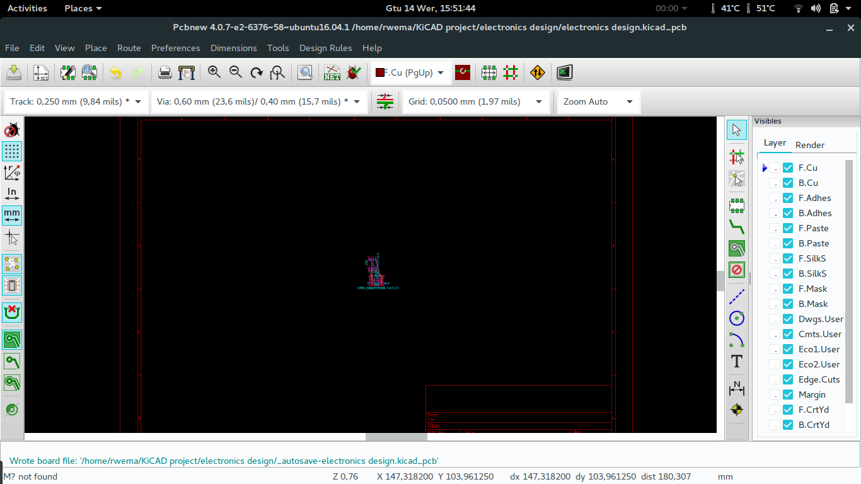Open the Netlist dialog from the toolbar
This screenshot has height=484, width=861.
click(332, 72)
